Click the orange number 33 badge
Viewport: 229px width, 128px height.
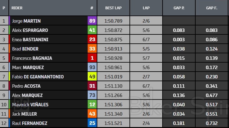[92, 49]
